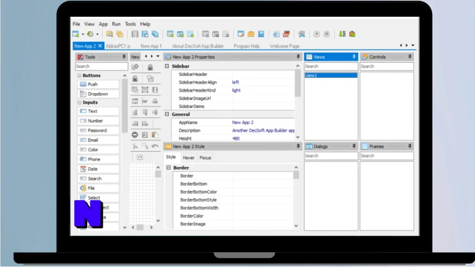475x267 pixels.
Task: Pin the Frames panel
Action: pos(410,146)
